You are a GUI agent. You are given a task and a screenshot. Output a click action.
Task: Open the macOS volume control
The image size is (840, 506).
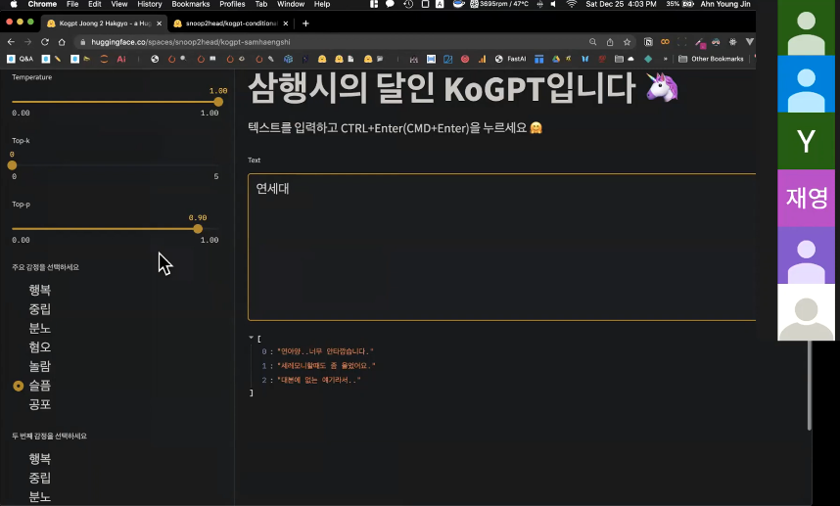click(x=553, y=4)
